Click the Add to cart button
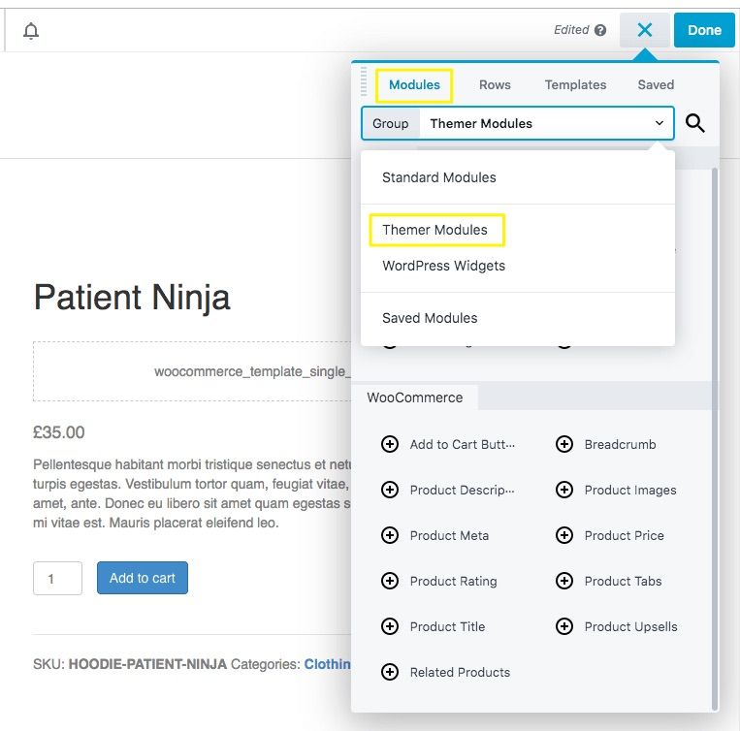Viewport: 740px width, 731px height. [x=142, y=578]
